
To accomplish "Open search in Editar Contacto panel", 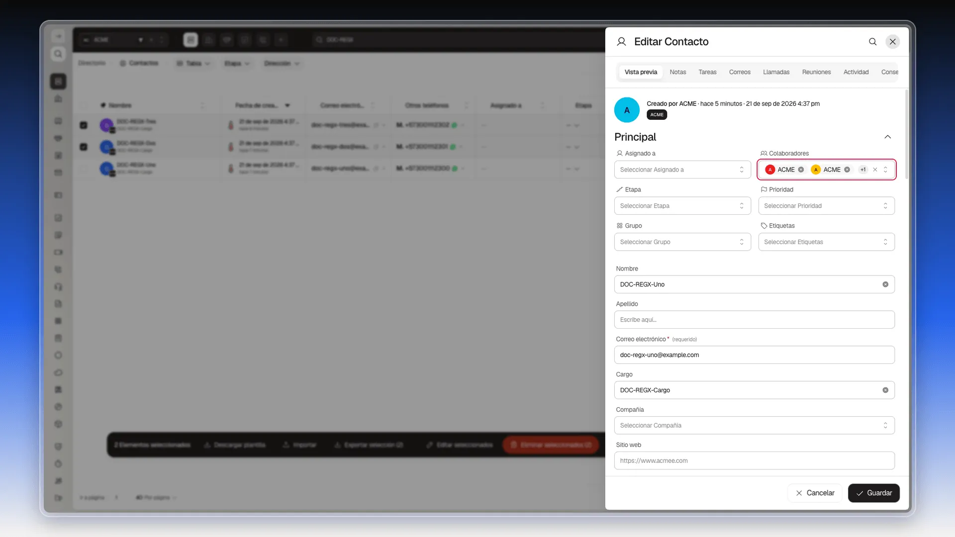I will pyautogui.click(x=872, y=42).
